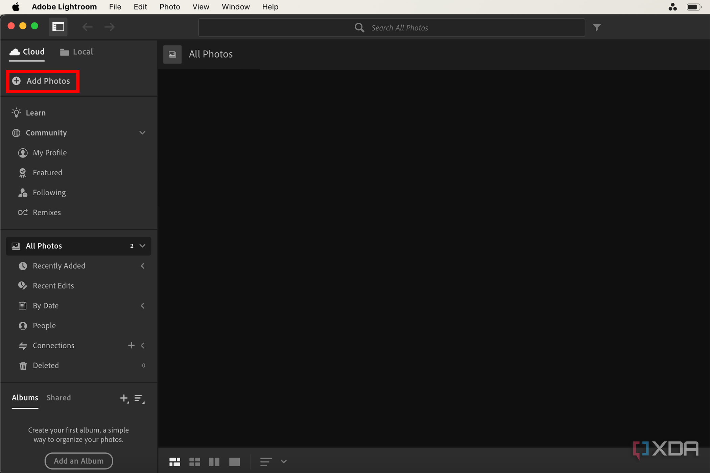
Task: Switch to the Local tab
Action: pos(76,51)
